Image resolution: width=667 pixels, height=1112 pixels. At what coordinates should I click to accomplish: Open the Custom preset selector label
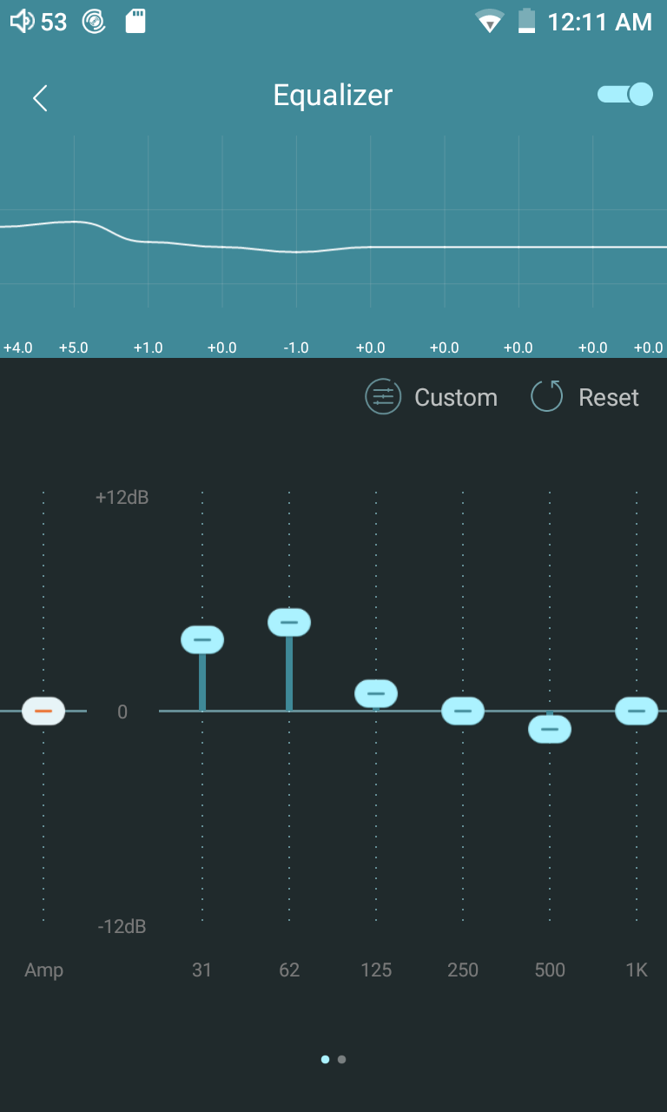[x=456, y=398]
